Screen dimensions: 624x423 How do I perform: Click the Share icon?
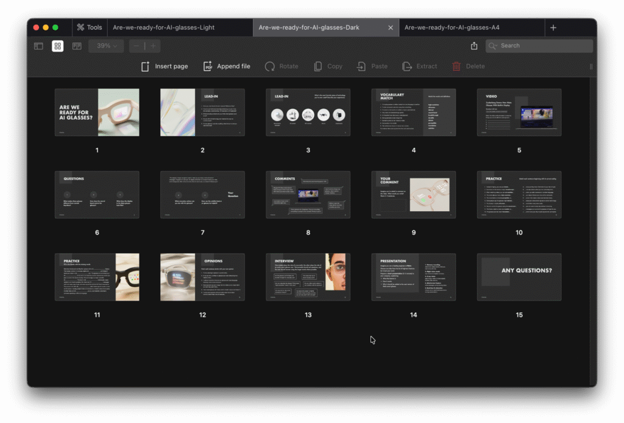(474, 46)
